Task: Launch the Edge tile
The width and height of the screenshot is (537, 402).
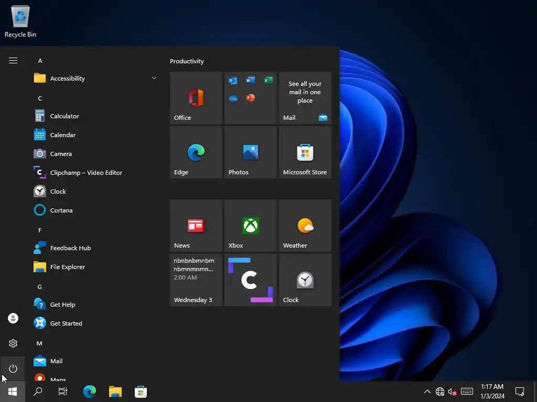Action: 196,152
